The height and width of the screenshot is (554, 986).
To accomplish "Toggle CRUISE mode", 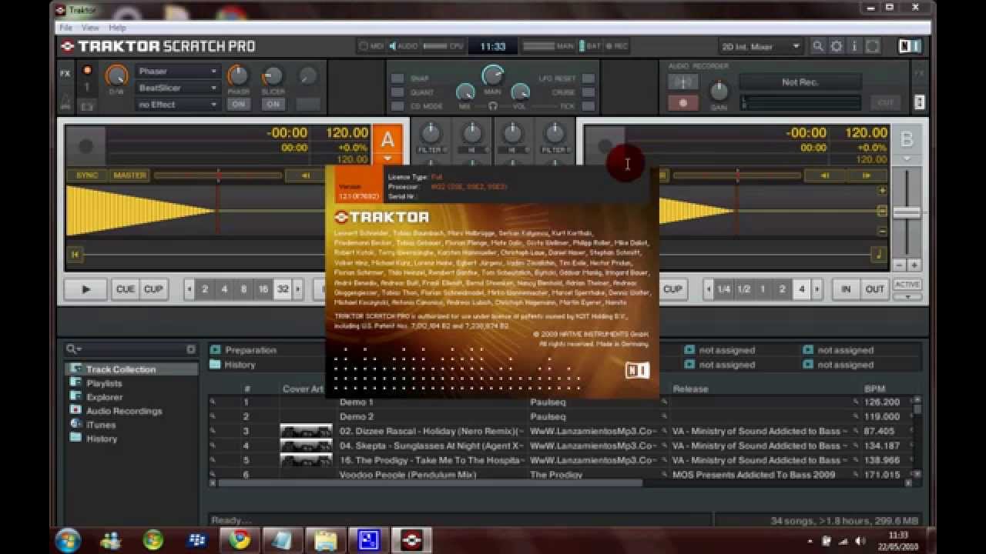I will [x=589, y=92].
